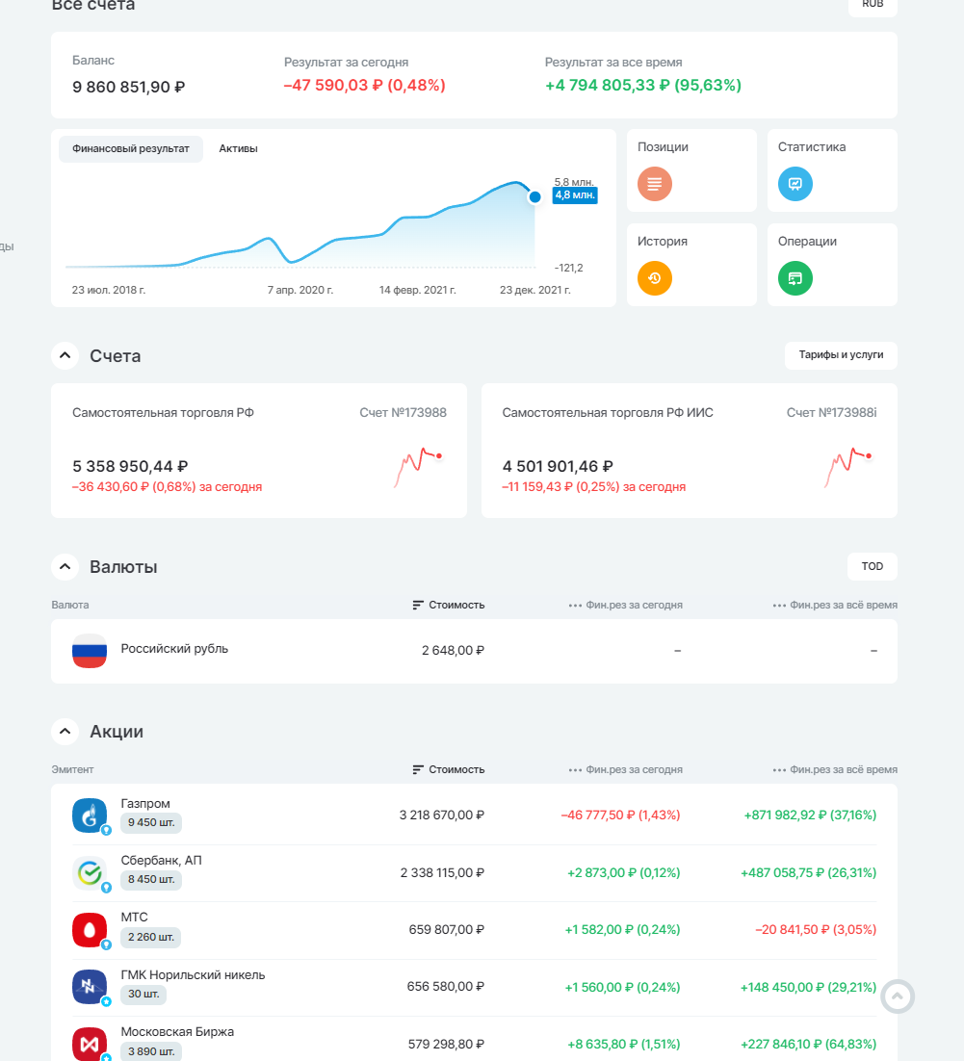Open the Позиции orange list icon
The width and height of the screenshot is (964, 1061).
[654, 184]
